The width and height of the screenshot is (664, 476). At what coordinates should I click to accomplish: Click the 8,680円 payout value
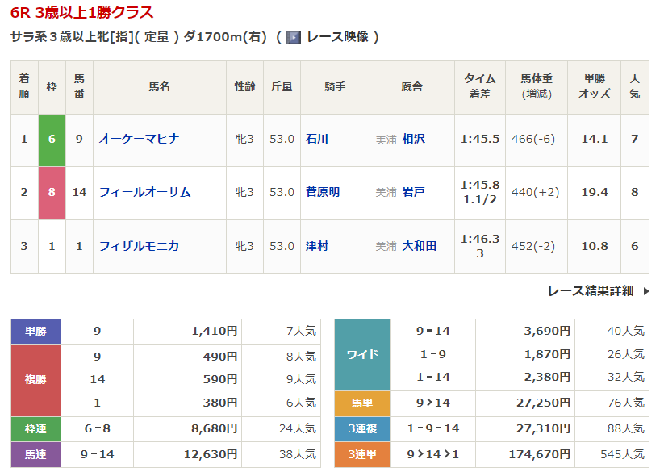[x=215, y=428]
